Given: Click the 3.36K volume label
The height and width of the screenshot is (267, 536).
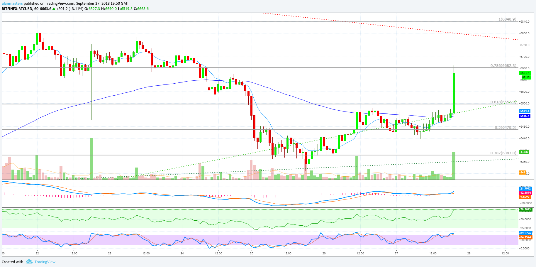Looking at the screenshot, I should (x=524, y=152).
